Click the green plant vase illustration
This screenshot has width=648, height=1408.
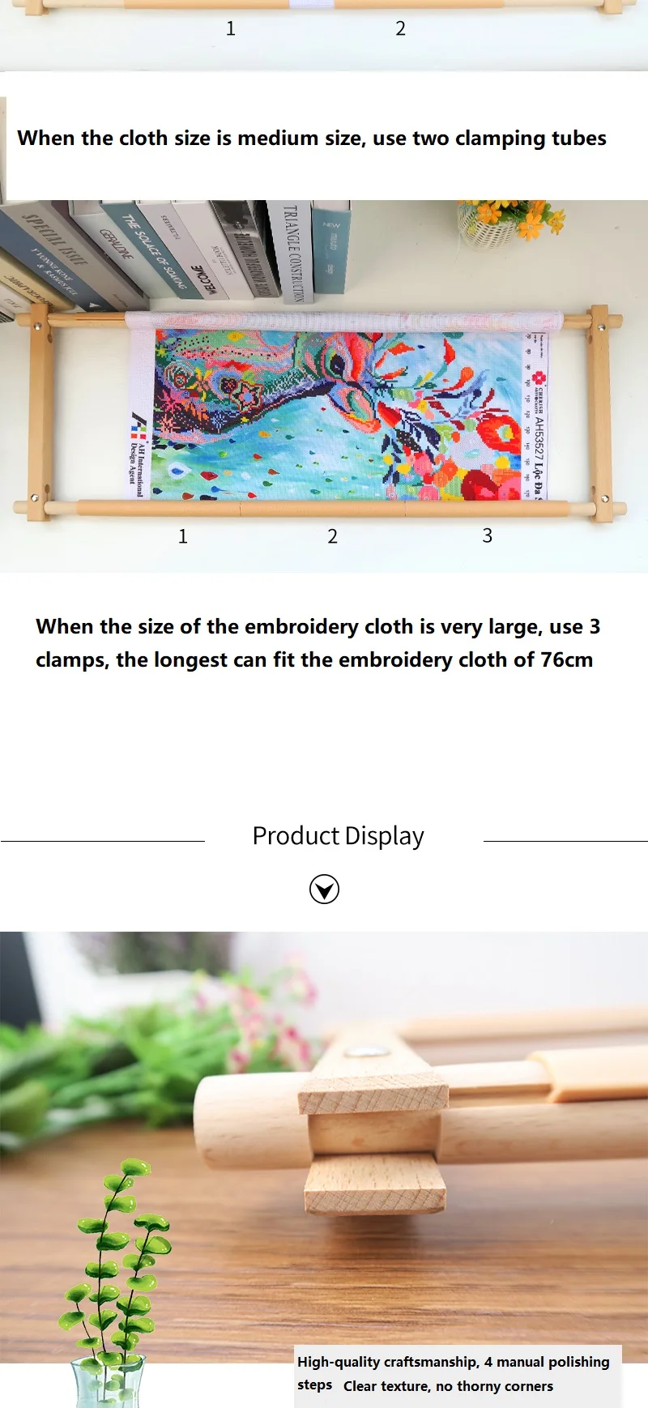click(x=113, y=1284)
